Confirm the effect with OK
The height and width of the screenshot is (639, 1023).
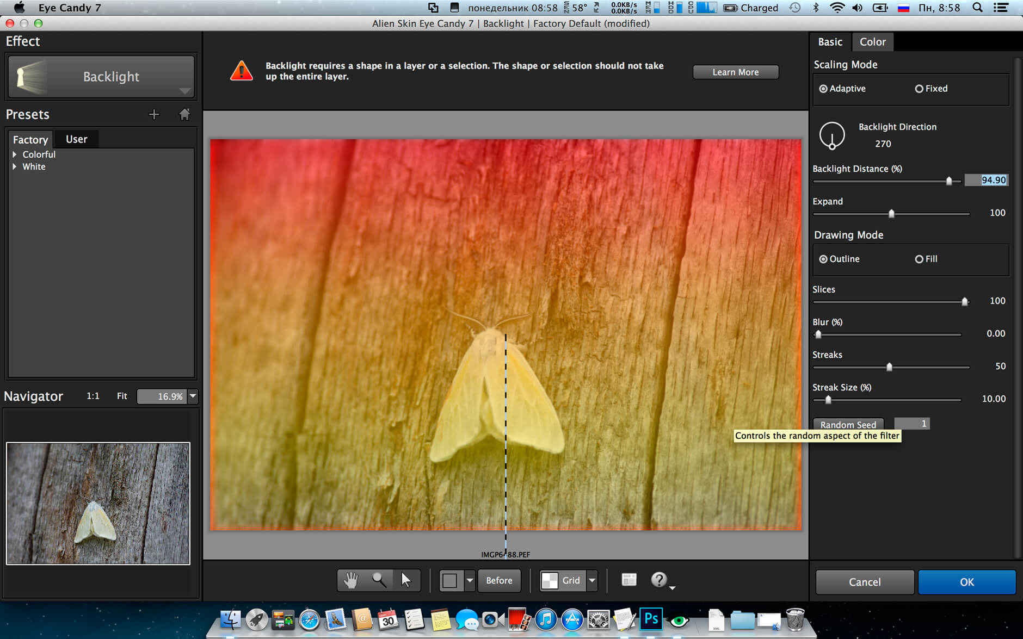967,582
